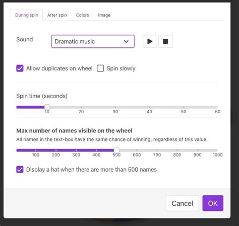The width and height of the screenshot is (239, 226).
Task: Click the Spin time slider handle
Action: coord(47,107)
